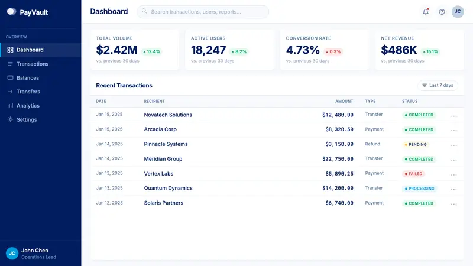The height and width of the screenshot is (266, 473).
Task: Select the Arcadia Corp recipient
Action: (x=160, y=129)
